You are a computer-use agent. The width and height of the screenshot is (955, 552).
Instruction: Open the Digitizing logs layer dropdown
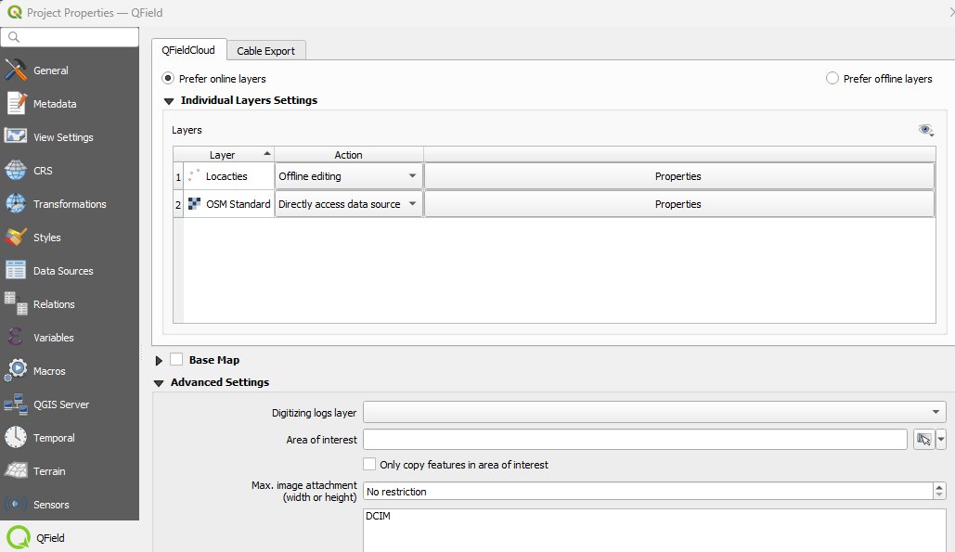[x=654, y=412]
